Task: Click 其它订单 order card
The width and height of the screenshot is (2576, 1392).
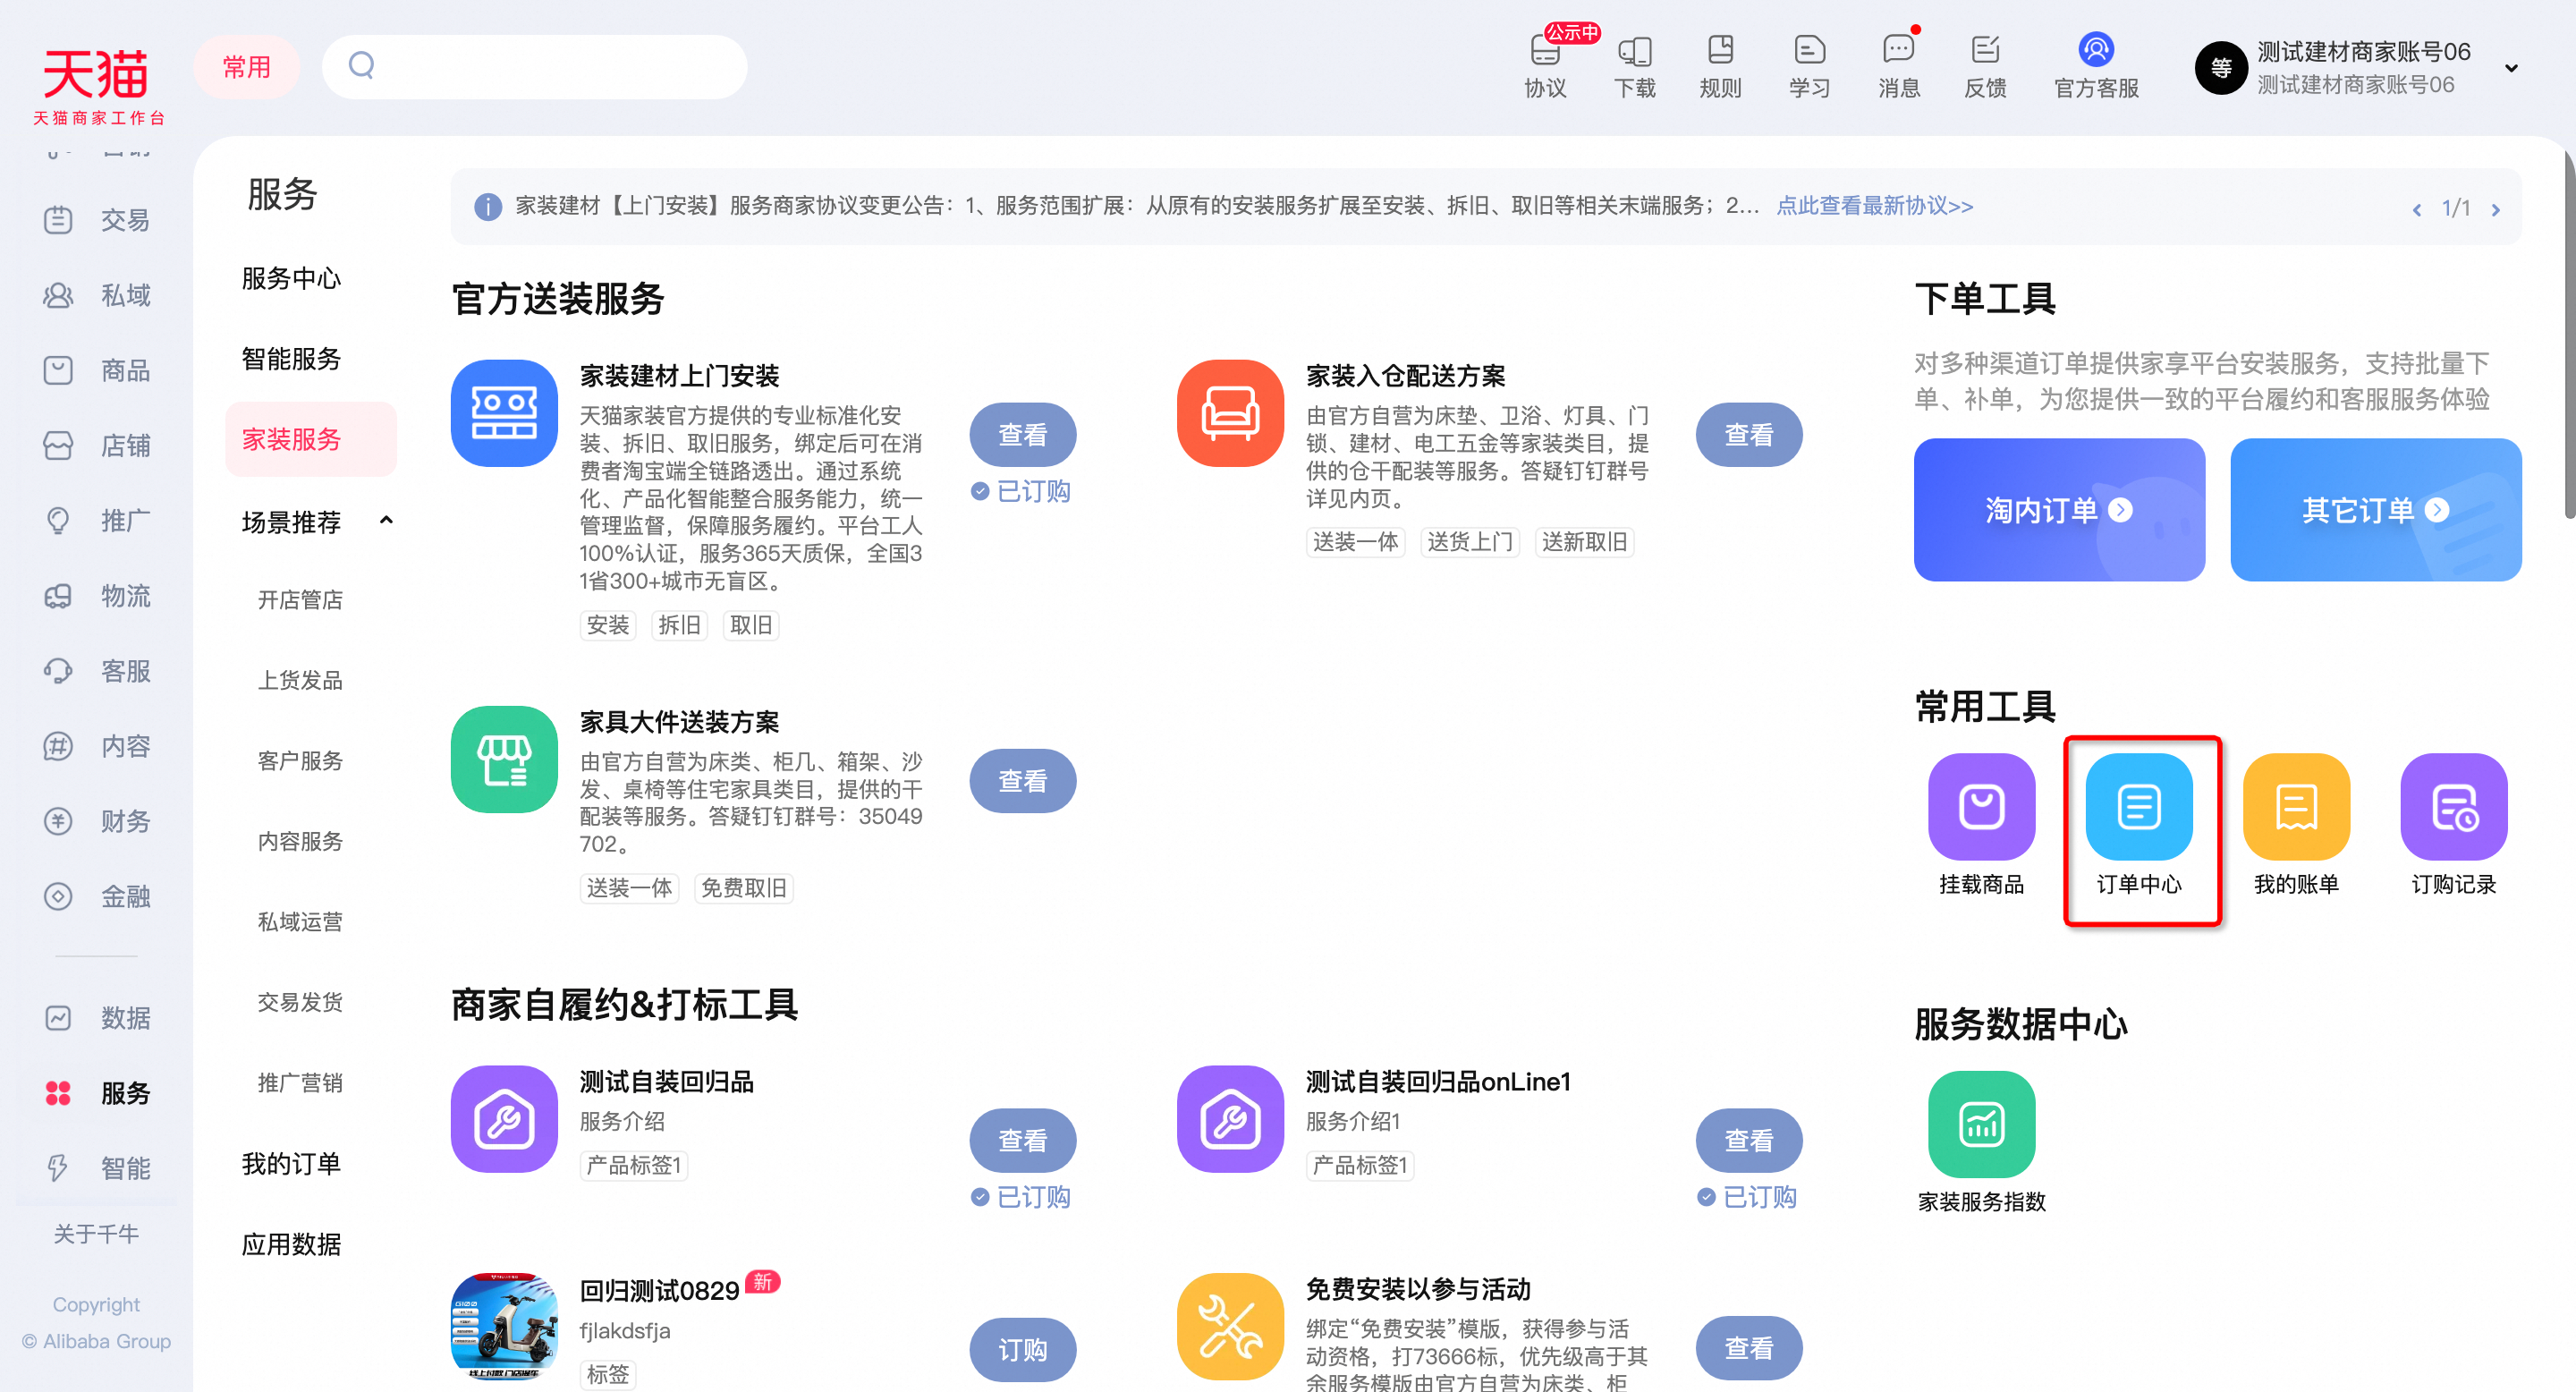Action: coord(2376,510)
